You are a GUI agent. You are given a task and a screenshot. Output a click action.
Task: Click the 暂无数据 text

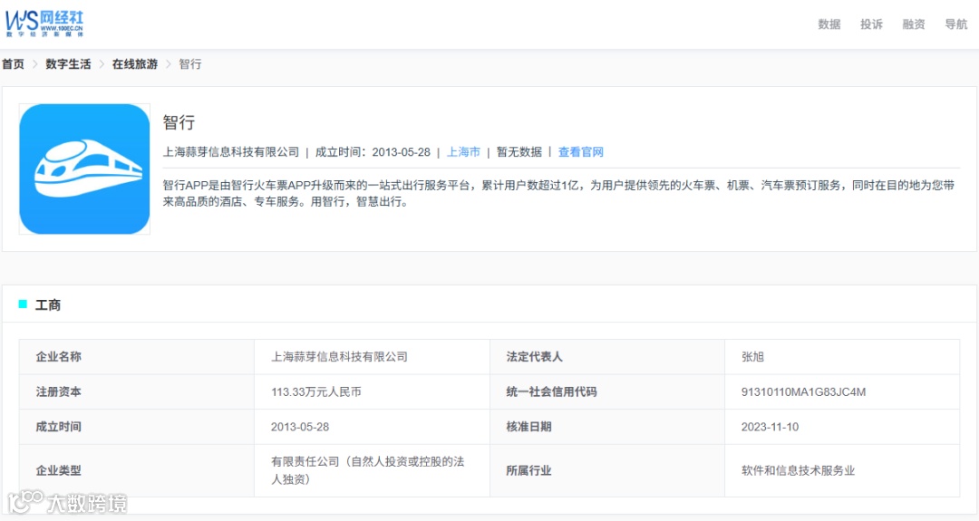(519, 152)
